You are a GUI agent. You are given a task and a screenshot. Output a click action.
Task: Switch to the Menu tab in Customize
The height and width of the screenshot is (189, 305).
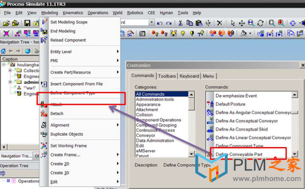[x=208, y=76]
